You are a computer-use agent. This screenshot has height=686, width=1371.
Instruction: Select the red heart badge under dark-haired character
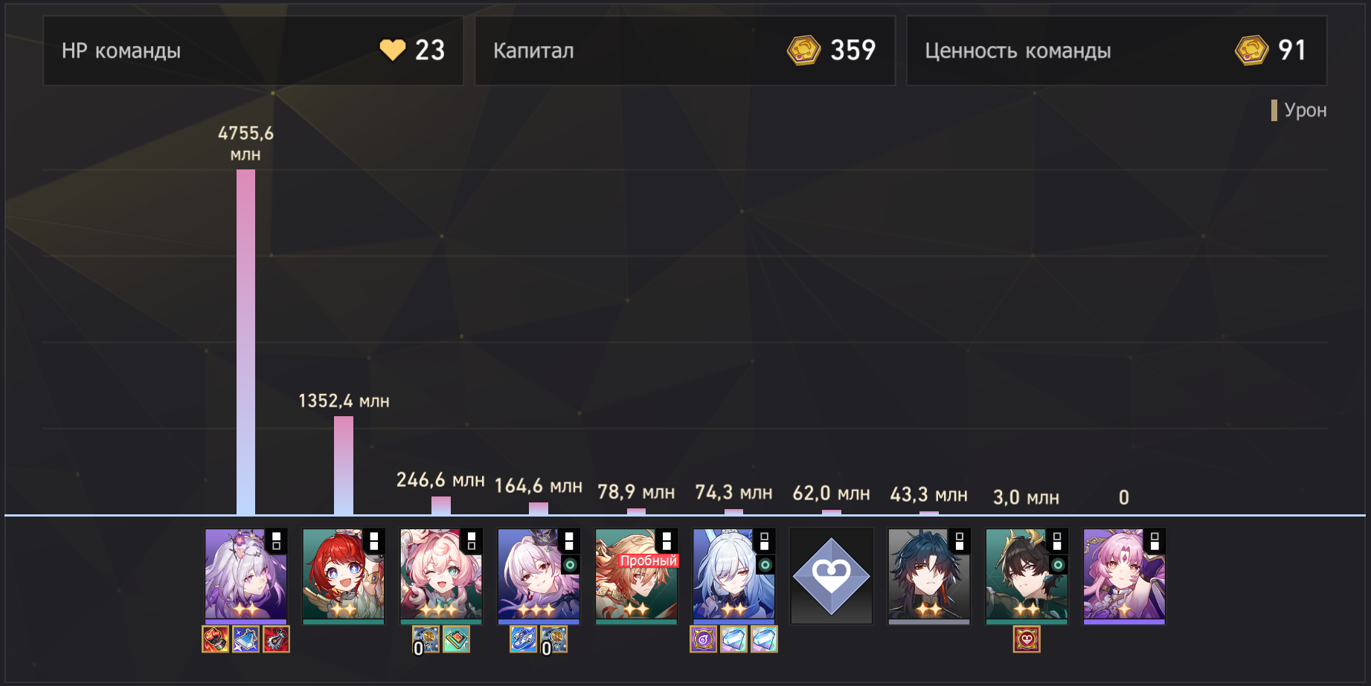(x=1027, y=639)
